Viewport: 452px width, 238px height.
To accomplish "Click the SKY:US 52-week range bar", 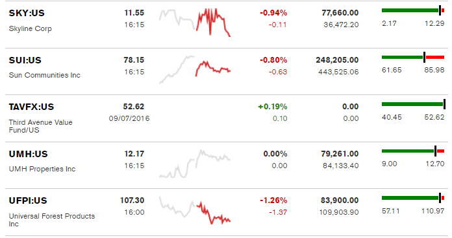I will [x=413, y=10].
